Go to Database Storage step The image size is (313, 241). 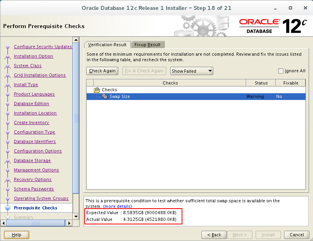coord(32,160)
